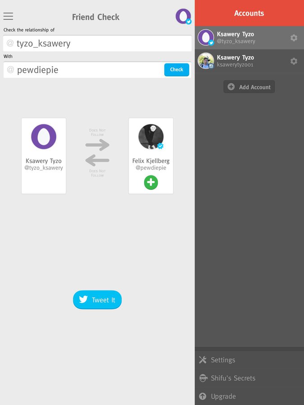Open gear settings for @tyzo_ksawery account
The height and width of the screenshot is (405, 304).
pyautogui.click(x=294, y=38)
